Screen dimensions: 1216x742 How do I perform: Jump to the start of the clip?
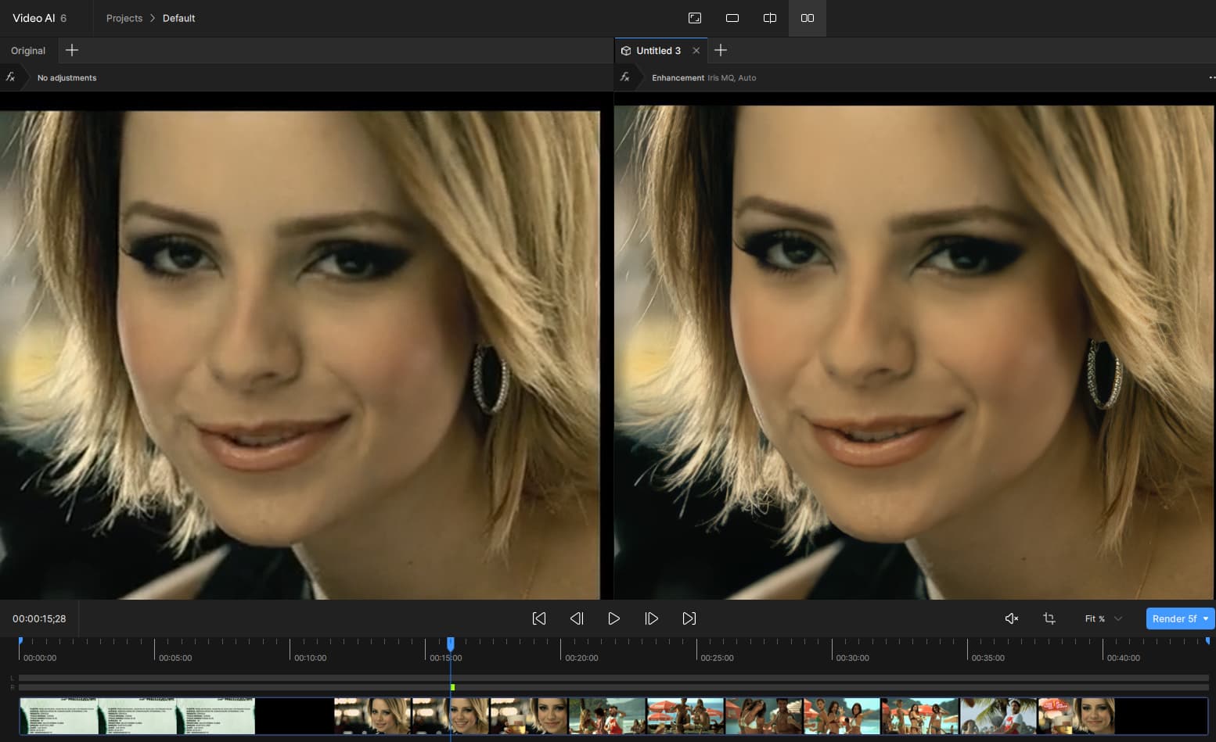pos(539,618)
